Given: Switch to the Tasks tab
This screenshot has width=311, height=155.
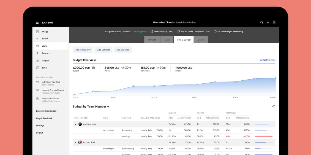Looking at the screenshot, I should point(167,40).
